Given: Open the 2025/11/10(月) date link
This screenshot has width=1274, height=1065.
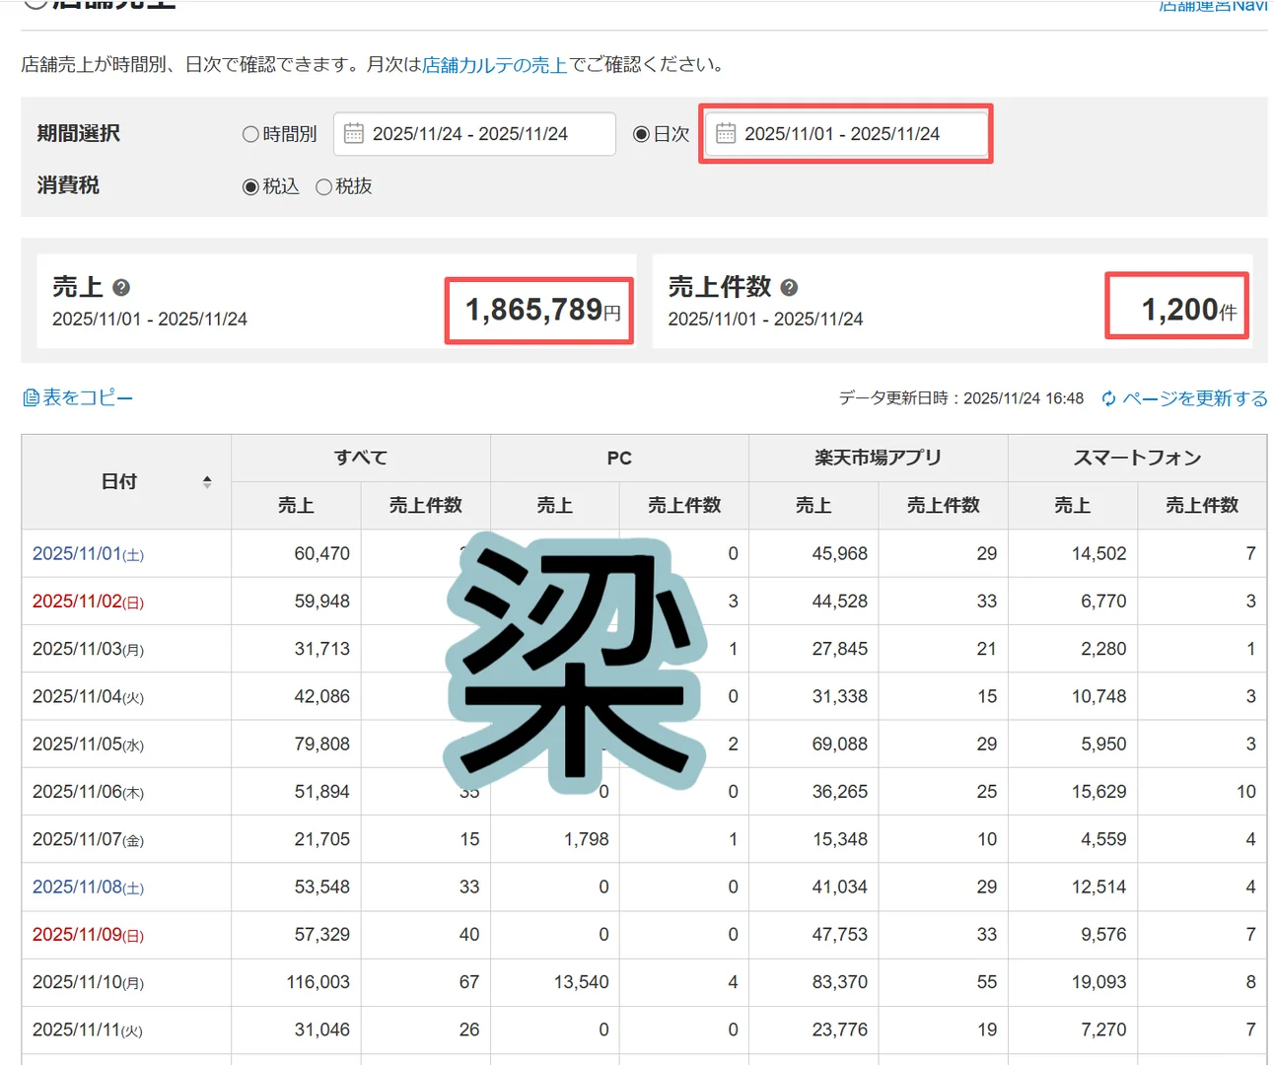Looking at the screenshot, I should 88,983.
